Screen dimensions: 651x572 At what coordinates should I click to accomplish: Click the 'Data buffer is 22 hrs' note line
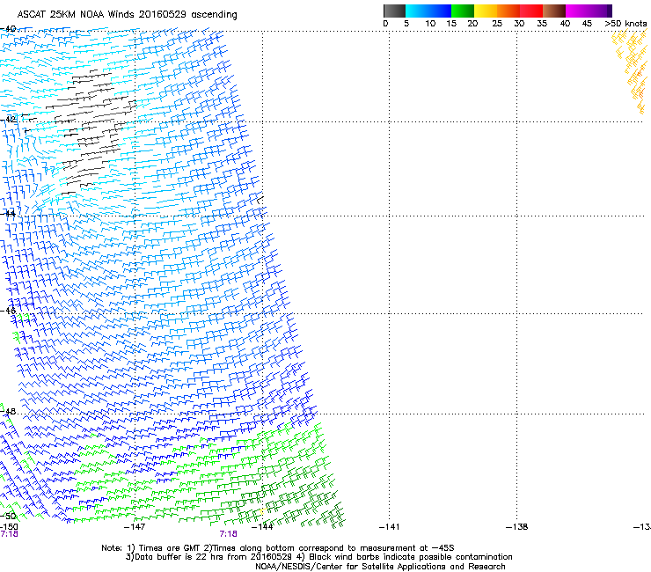pos(318,557)
